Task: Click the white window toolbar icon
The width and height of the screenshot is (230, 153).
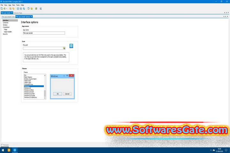Action: click(x=28, y=9)
